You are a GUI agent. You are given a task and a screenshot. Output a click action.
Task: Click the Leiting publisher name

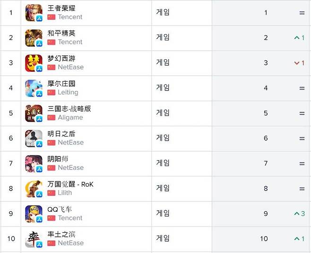click(x=68, y=92)
